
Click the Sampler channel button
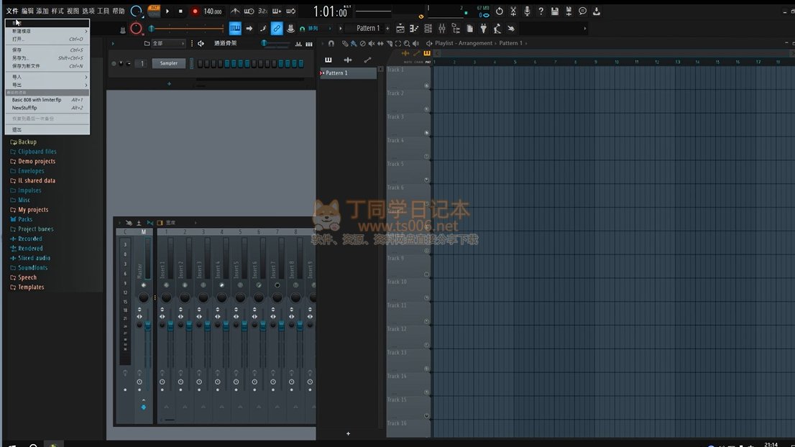click(168, 63)
